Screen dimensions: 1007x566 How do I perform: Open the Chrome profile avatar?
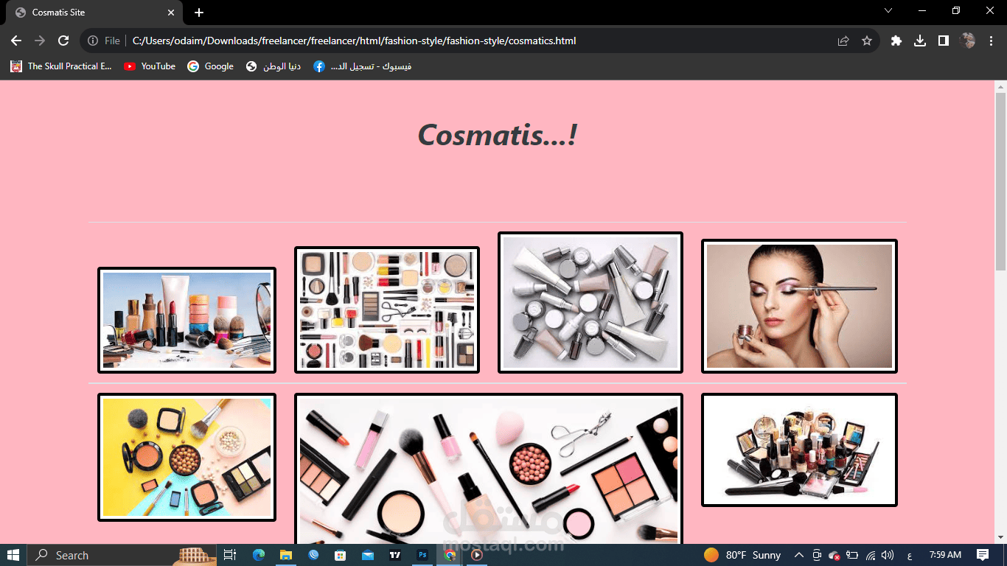967,41
